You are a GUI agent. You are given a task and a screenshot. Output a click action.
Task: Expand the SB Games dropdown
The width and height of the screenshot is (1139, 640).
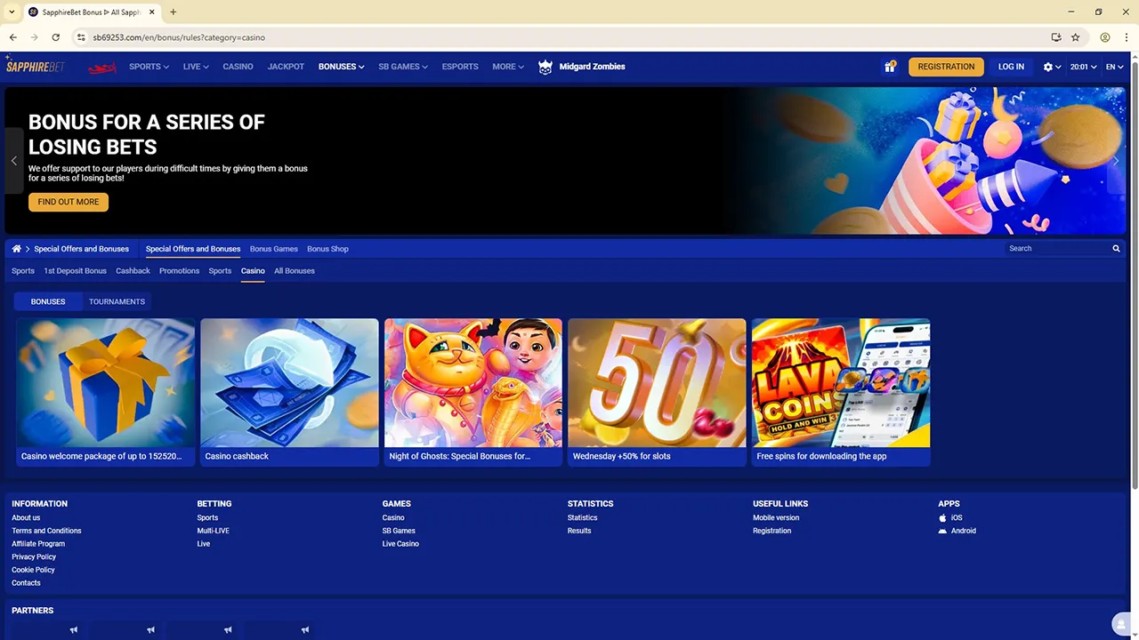pos(402,67)
